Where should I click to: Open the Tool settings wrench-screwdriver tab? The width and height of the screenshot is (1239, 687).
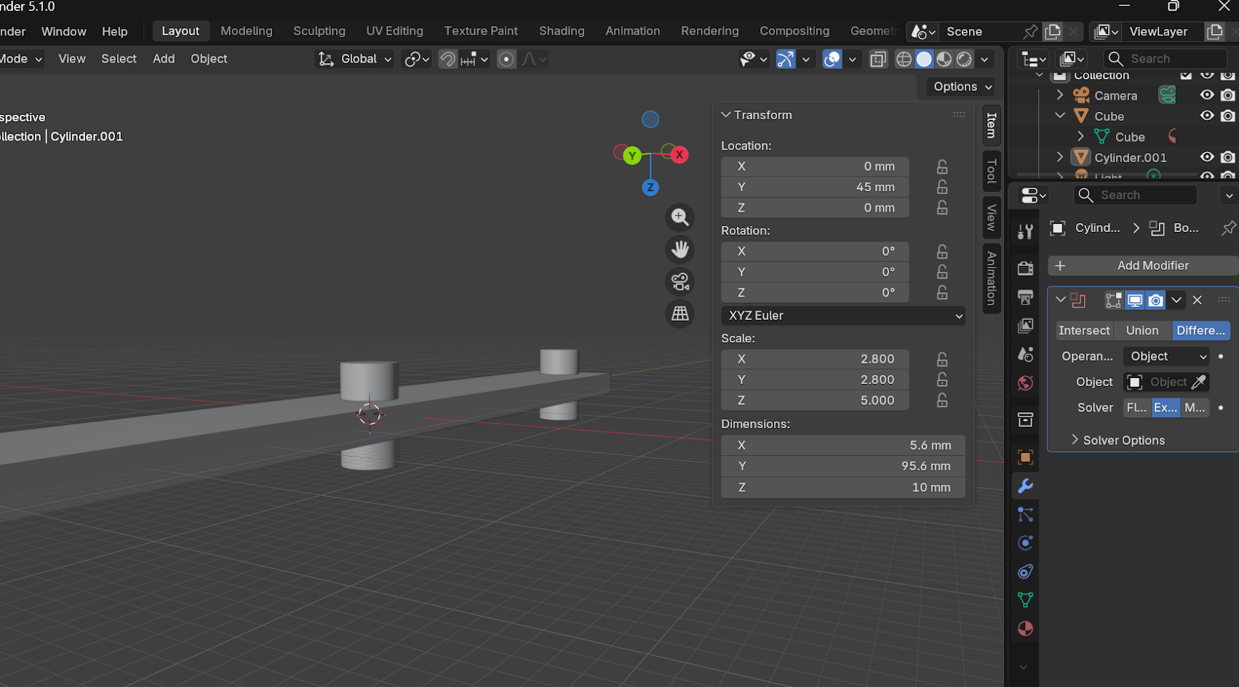point(1025,231)
